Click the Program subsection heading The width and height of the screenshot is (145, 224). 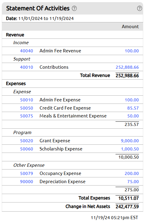22,133
